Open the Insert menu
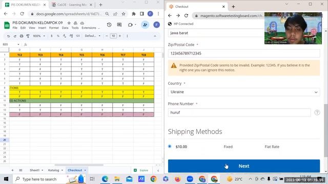The width and height of the screenshot is (328, 184). (42, 28)
